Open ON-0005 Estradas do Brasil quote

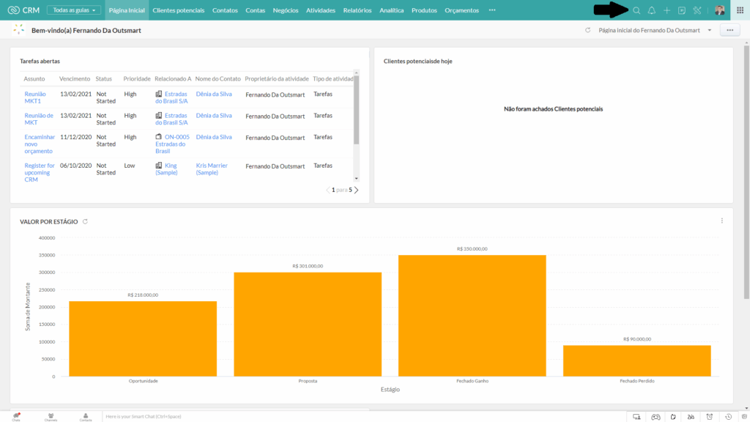[x=172, y=144]
